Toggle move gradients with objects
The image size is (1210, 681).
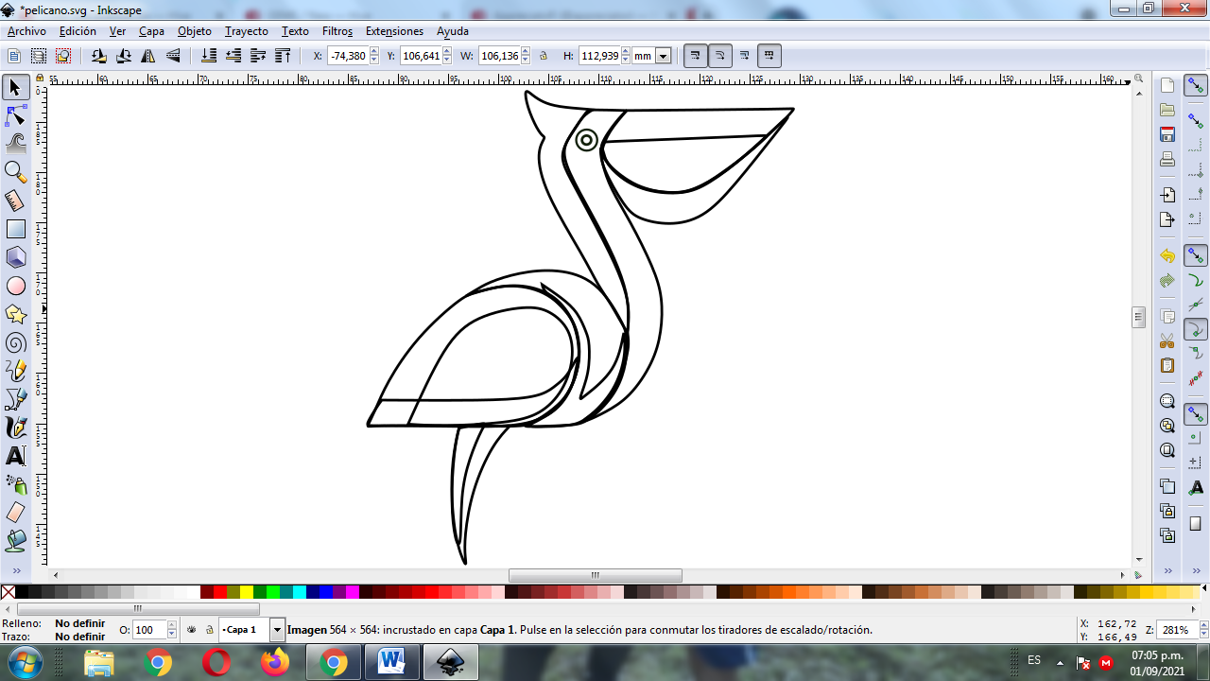pyautogui.click(x=745, y=56)
